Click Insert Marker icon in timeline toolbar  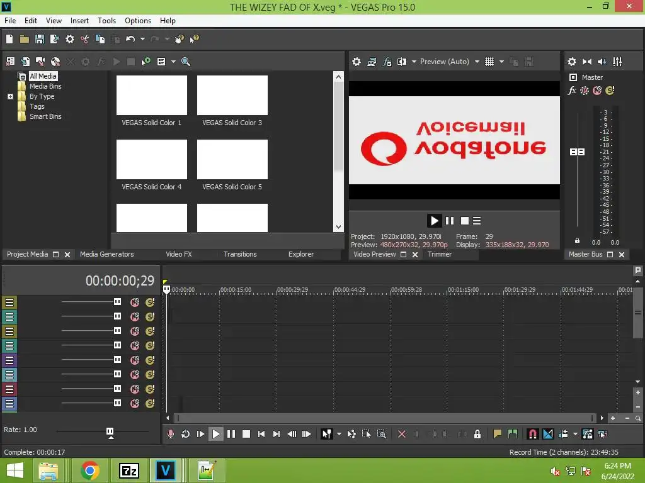(x=498, y=434)
